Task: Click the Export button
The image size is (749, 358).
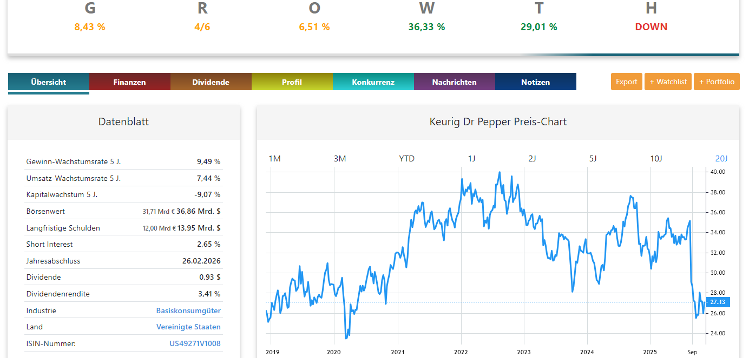Action: pyautogui.click(x=626, y=82)
